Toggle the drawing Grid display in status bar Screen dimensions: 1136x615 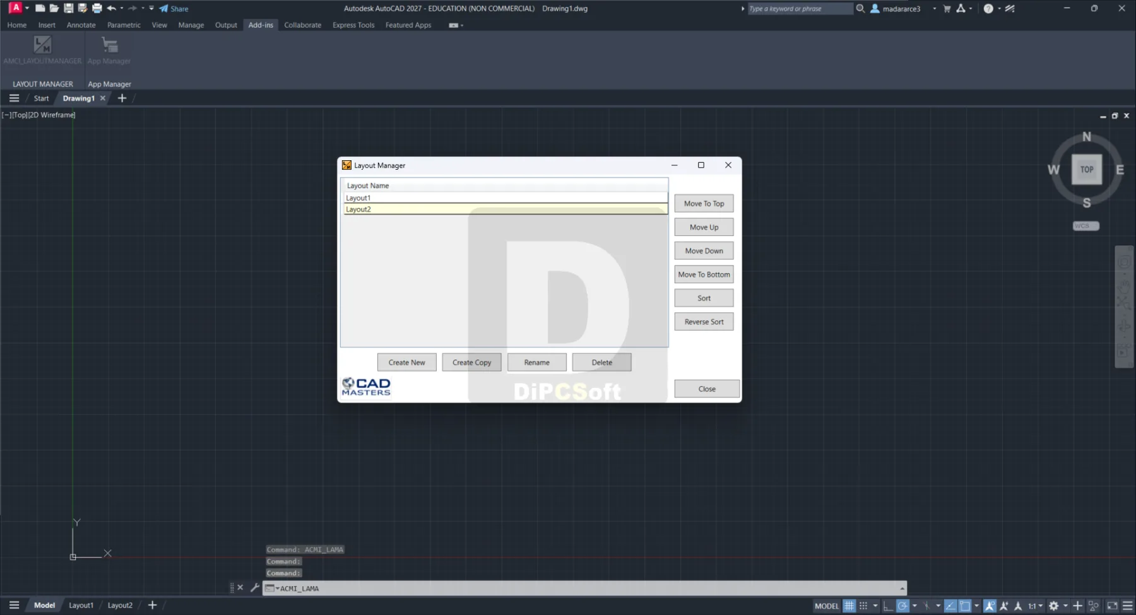click(849, 606)
